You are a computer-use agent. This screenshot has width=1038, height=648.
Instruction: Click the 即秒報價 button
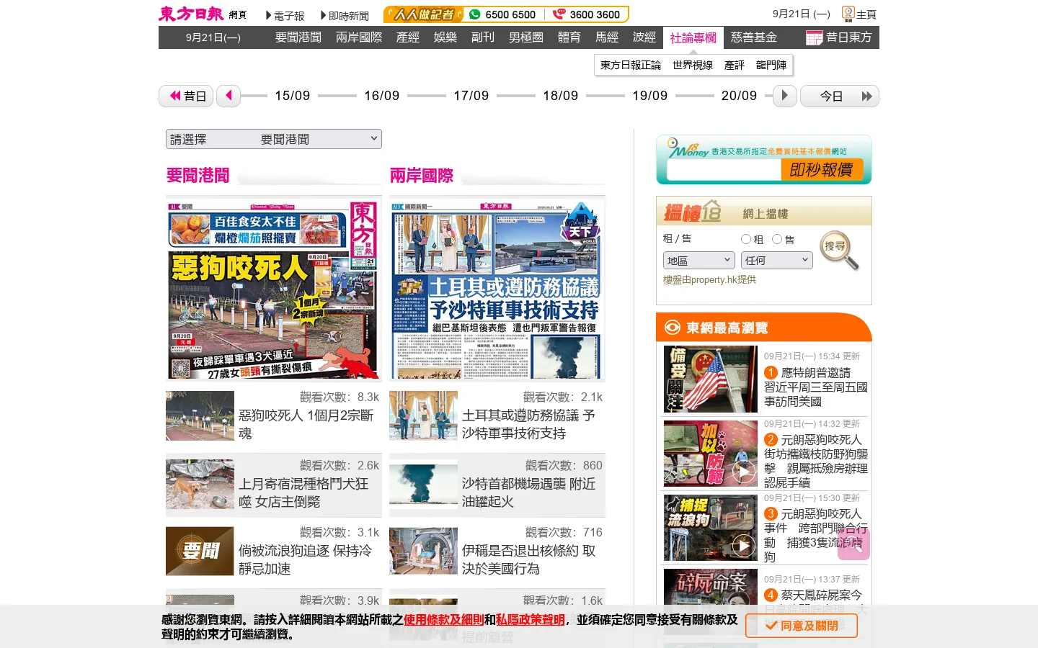pyautogui.click(x=821, y=170)
